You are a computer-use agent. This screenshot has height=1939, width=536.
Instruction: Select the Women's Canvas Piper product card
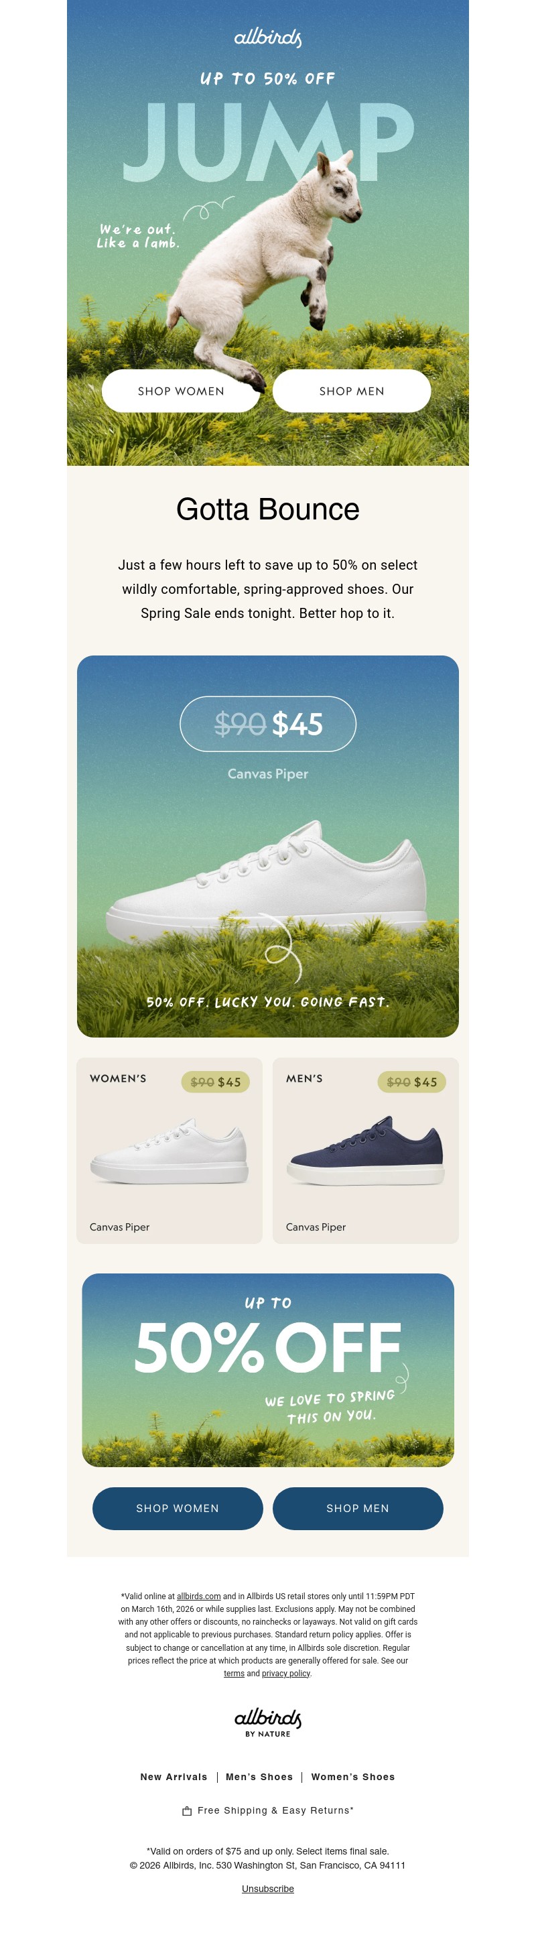(x=170, y=1150)
